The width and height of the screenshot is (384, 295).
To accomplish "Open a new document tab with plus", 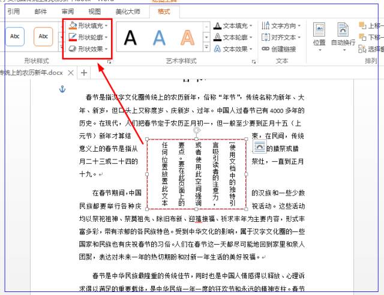I will click(84, 73).
